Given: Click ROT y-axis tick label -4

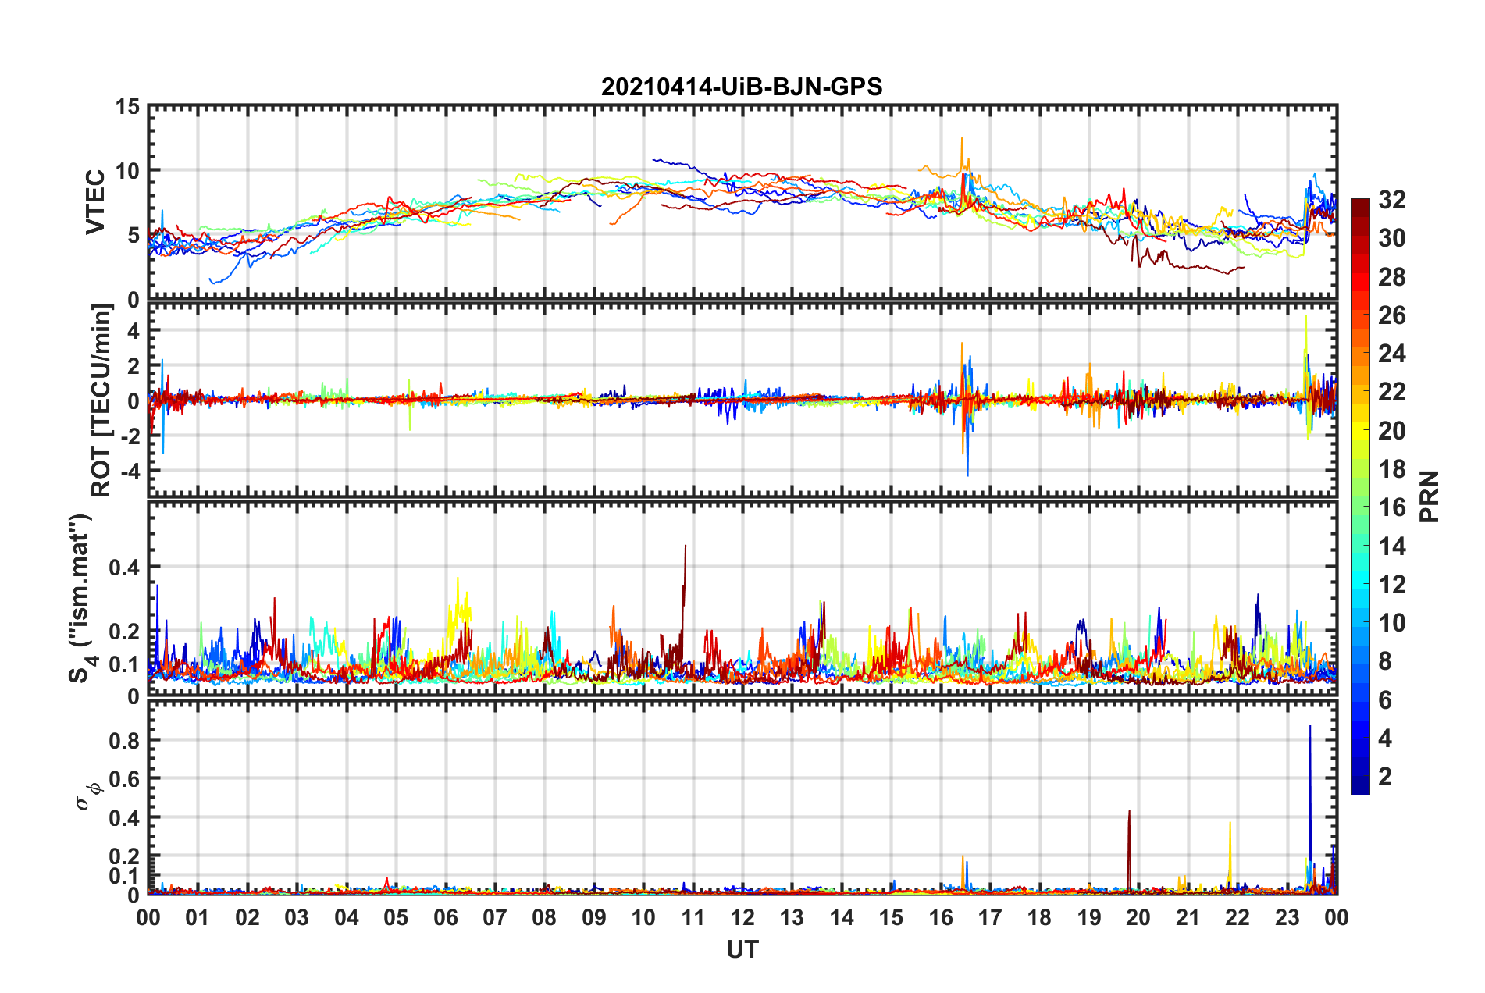Looking at the screenshot, I should (x=130, y=472).
